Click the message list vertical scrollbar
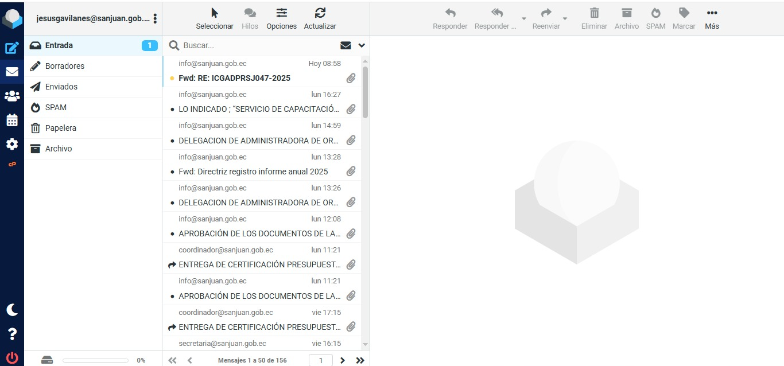Viewport: 784px width, 366px height. pyautogui.click(x=366, y=92)
